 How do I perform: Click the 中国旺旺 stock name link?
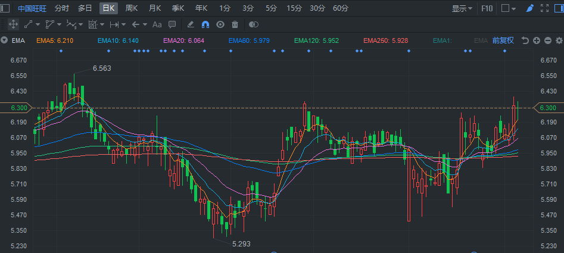point(32,8)
